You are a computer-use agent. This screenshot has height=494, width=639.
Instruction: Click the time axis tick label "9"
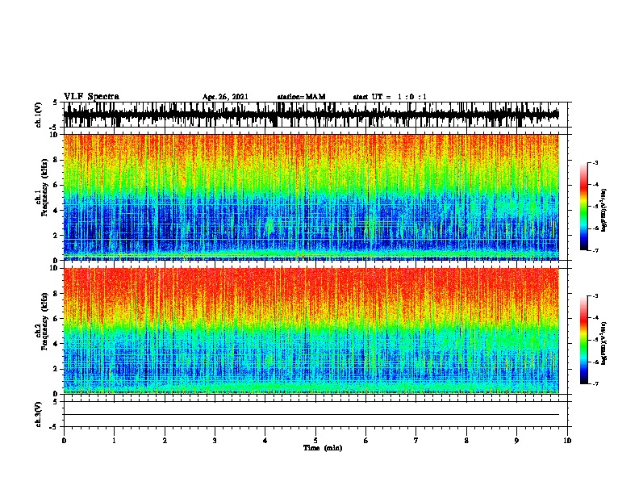click(x=516, y=441)
